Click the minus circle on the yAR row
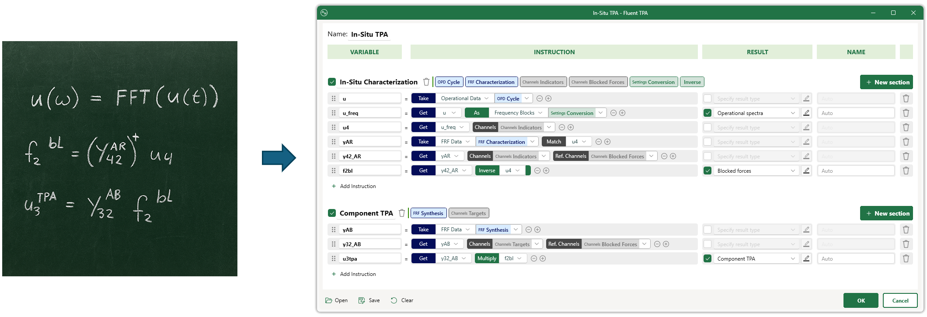This screenshot has width=927, height=317. pos(599,142)
